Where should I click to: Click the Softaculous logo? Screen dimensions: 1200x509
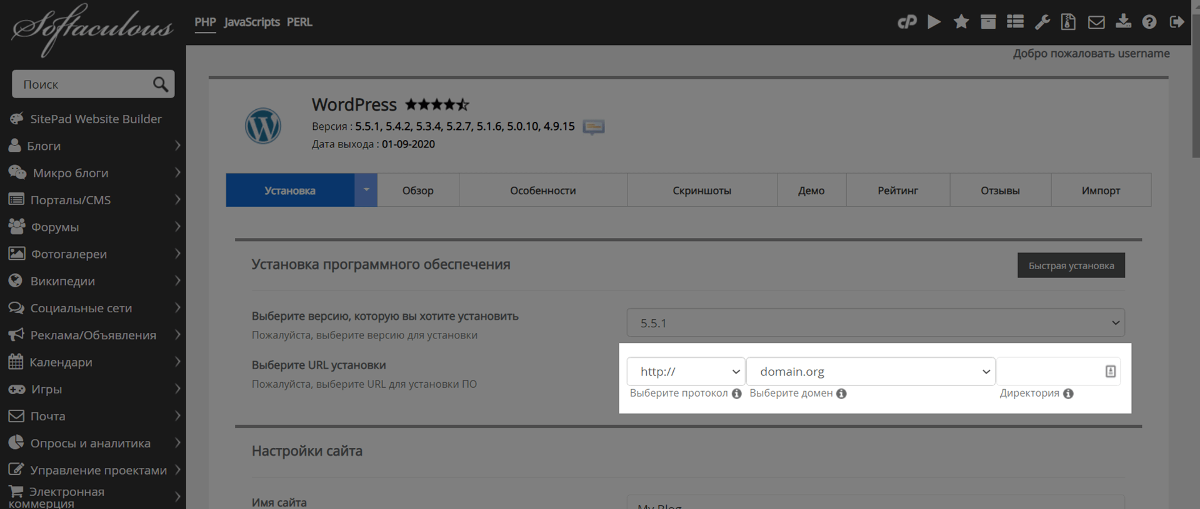92,29
